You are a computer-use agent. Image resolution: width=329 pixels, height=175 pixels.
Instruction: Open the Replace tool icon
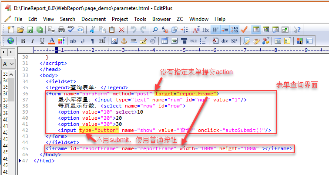click(165, 30)
